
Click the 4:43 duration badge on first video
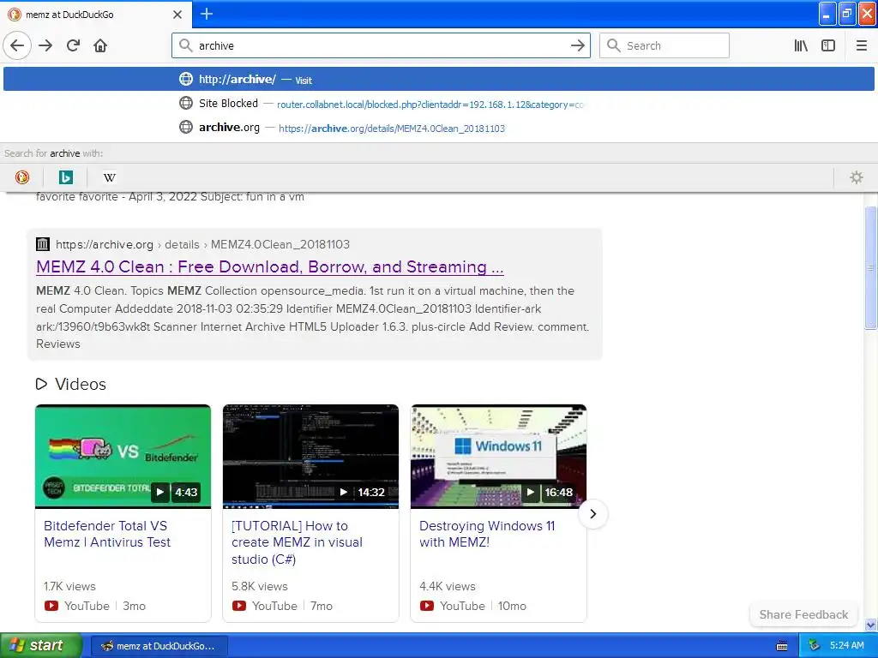[x=186, y=493]
